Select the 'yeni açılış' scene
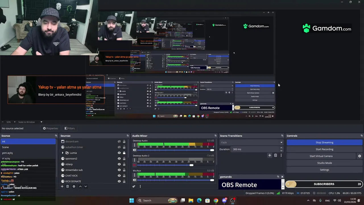This screenshot has height=205, width=364. [x=28, y=153]
